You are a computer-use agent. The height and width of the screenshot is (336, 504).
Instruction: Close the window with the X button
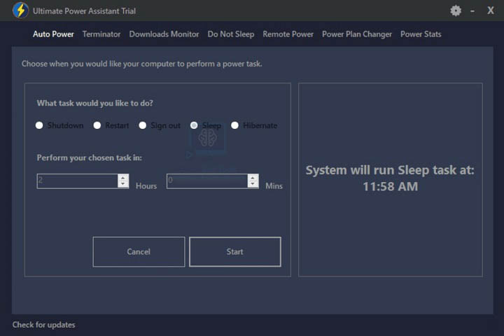pos(490,10)
